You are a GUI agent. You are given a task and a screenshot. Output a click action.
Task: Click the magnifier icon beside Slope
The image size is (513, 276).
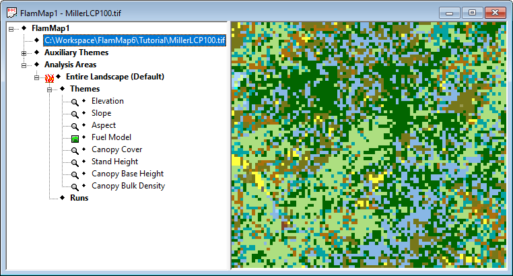(x=75, y=114)
